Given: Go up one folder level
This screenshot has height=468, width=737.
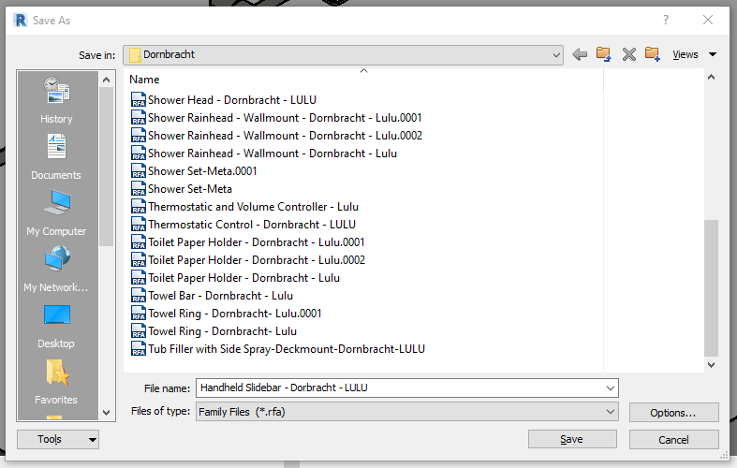Looking at the screenshot, I should 603,54.
